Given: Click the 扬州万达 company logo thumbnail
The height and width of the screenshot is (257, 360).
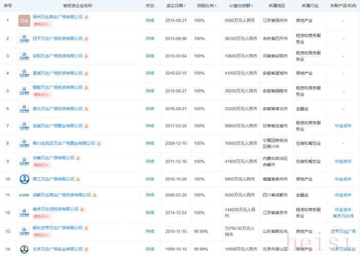Looking at the screenshot, I should tap(24, 21).
